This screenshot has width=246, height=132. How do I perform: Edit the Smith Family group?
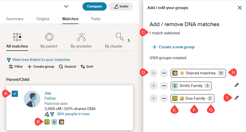point(236,85)
